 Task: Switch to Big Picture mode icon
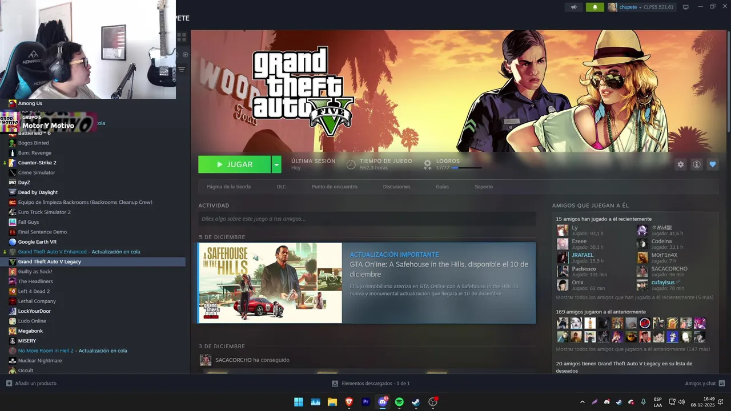[x=685, y=7]
